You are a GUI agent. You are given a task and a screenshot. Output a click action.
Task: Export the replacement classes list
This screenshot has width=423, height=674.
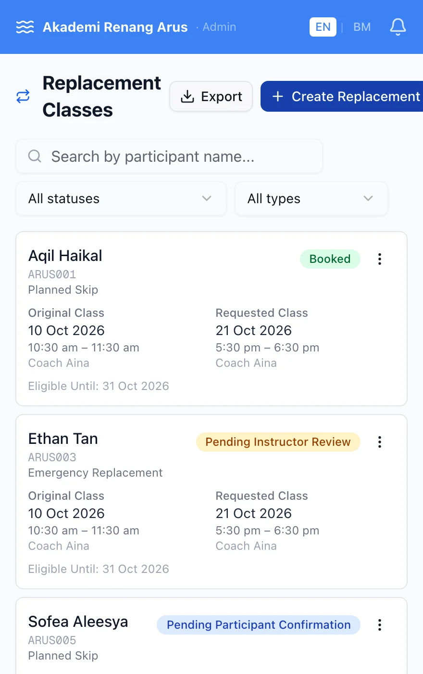pos(211,96)
